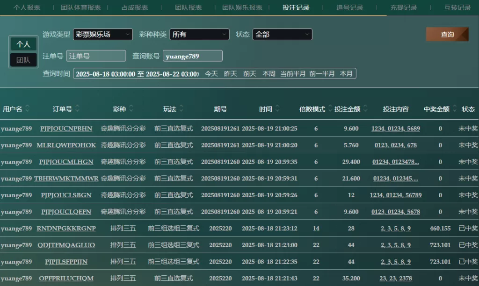Open 状态 dropdown showing 全部
The height and width of the screenshot is (286, 479).
coord(282,35)
